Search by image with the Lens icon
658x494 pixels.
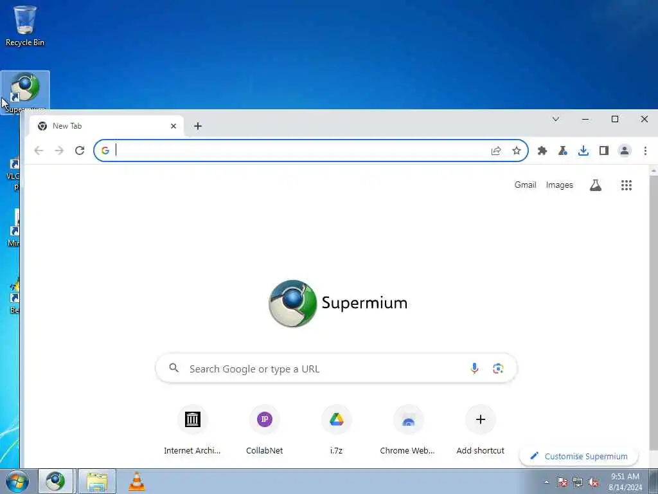click(498, 369)
